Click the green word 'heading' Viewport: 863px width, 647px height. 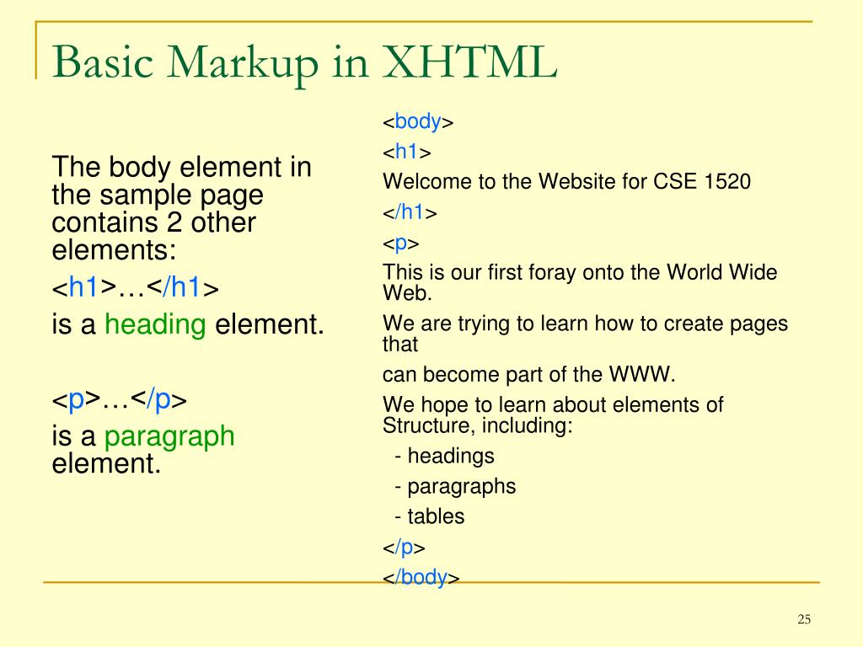tap(155, 324)
